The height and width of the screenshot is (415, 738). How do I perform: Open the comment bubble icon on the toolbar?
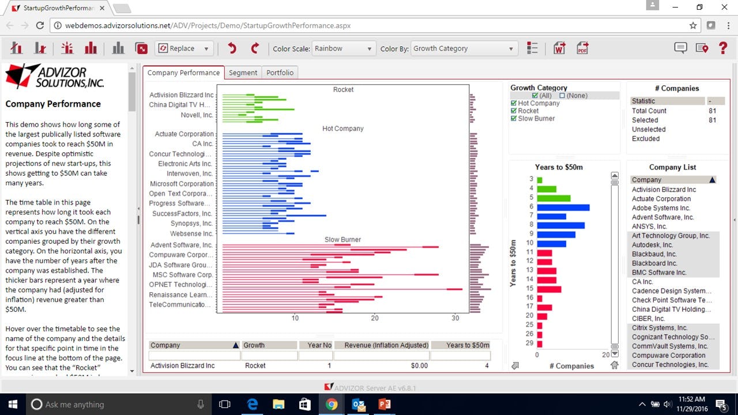pos(680,48)
